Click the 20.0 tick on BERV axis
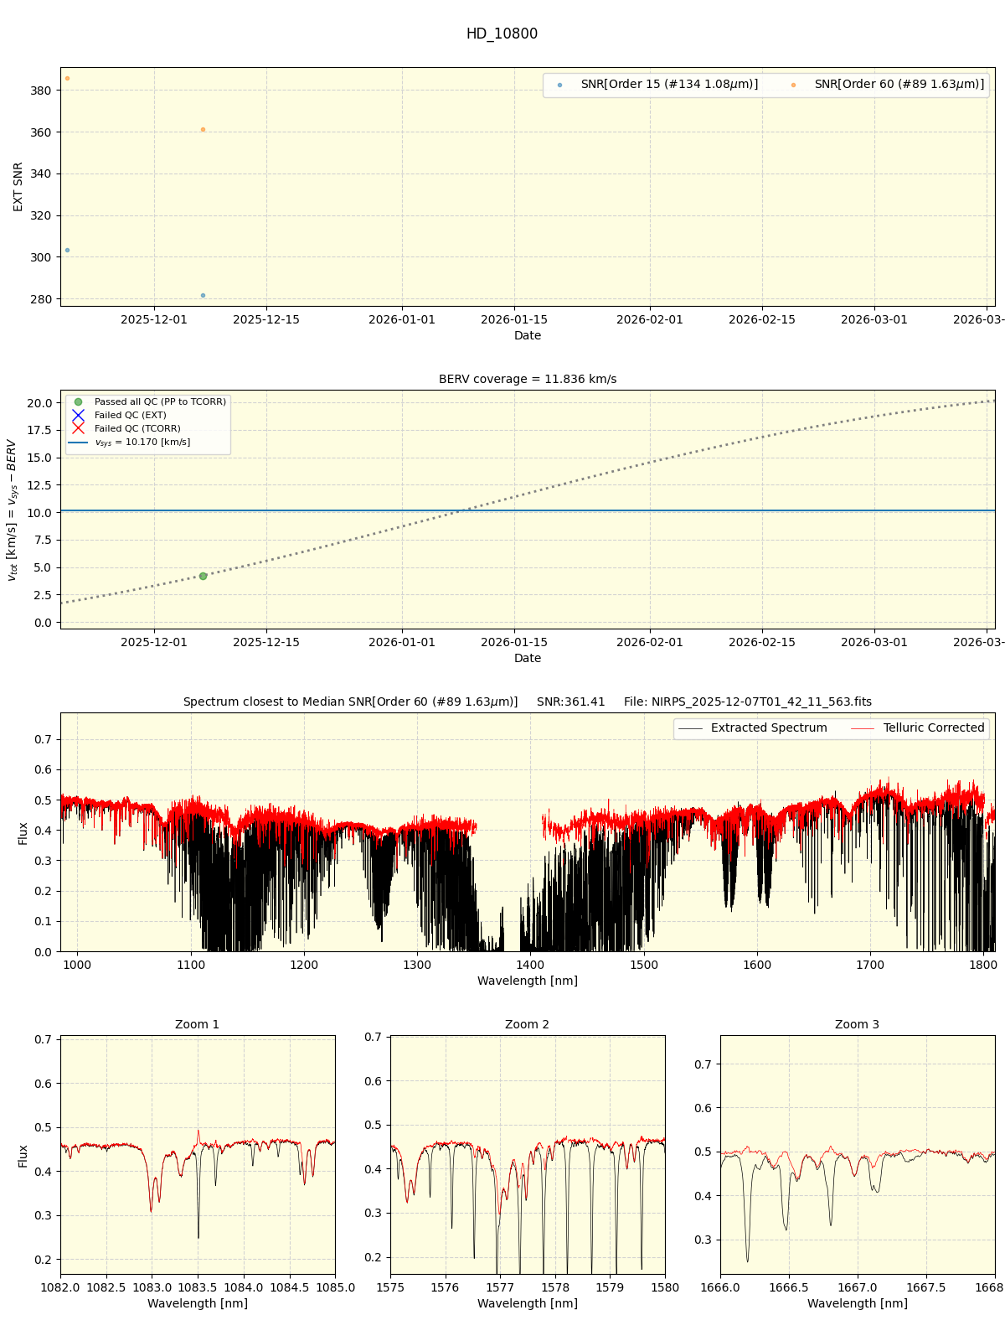The image size is (1005, 1341). click(x=39, y=403)
